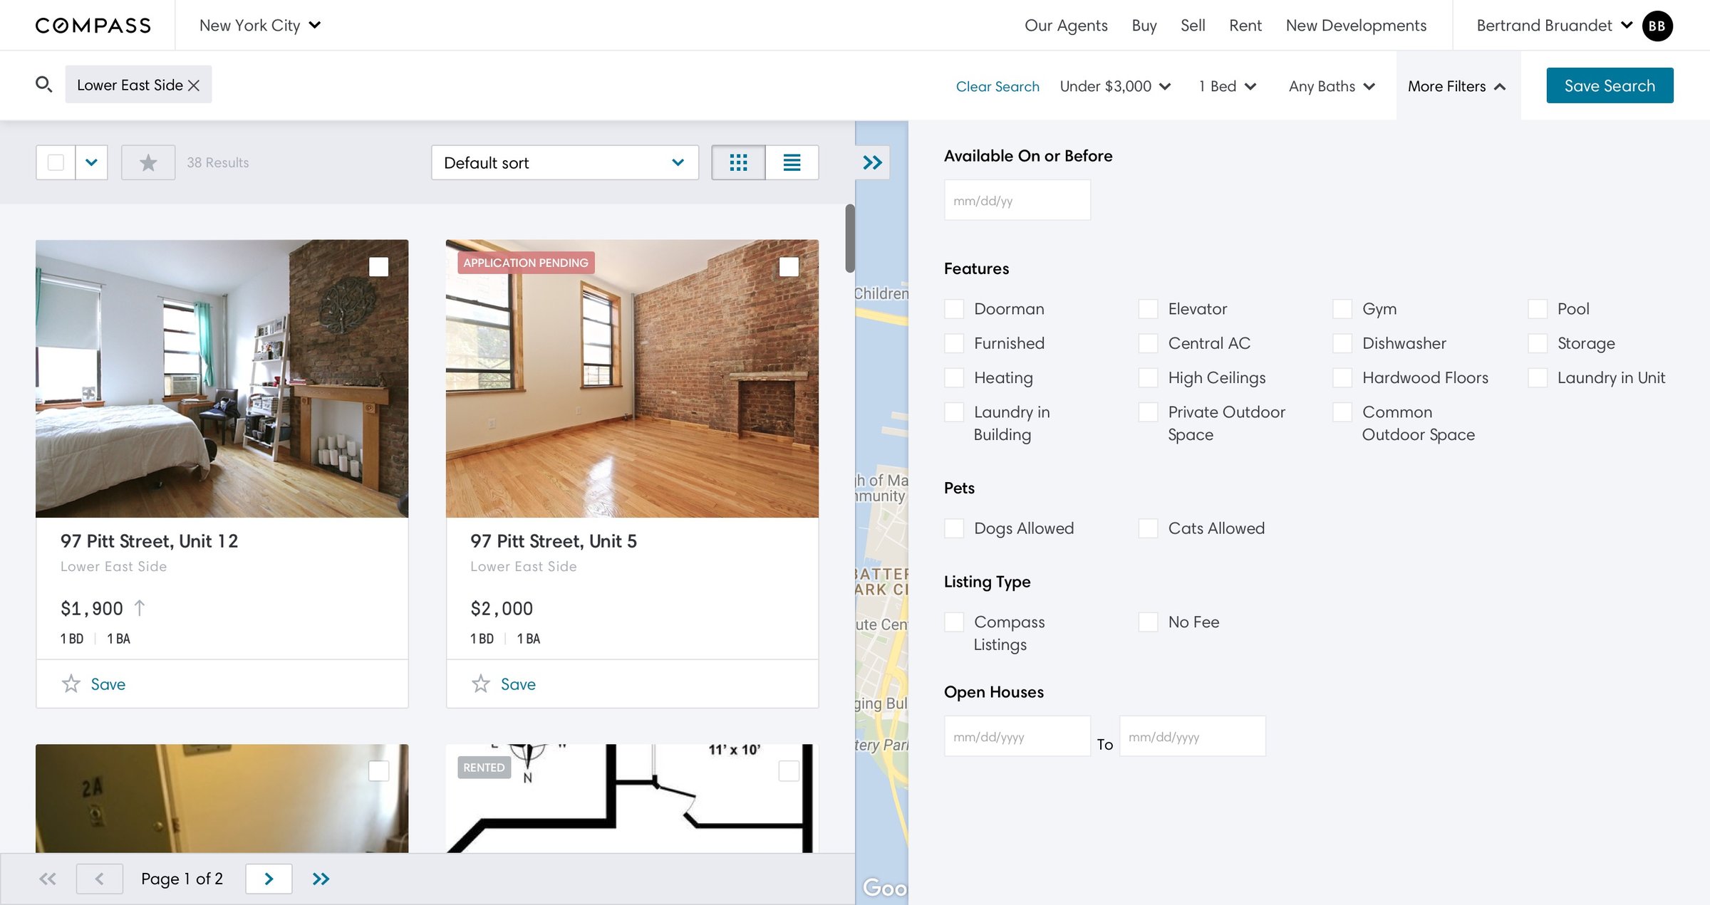1710x905 pixels.
Task: Enable Hardwood Floors filter
Action: pos(1342,377)
